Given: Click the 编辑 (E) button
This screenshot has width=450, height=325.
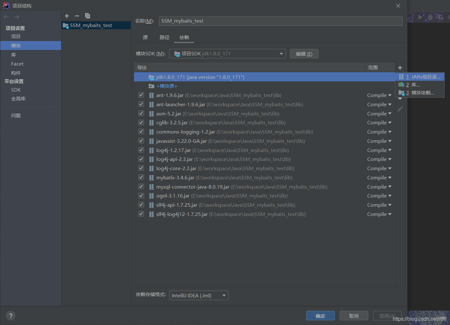Looking at the screenshot, I should click(x=304, y=54).
